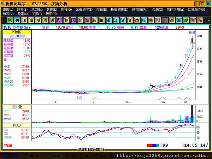
Task: Click the MA5 value 17.99
Action: 25,67
